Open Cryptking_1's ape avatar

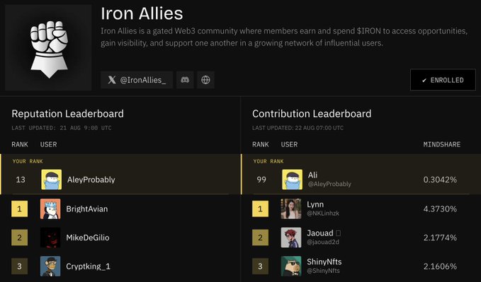[50, 266]
